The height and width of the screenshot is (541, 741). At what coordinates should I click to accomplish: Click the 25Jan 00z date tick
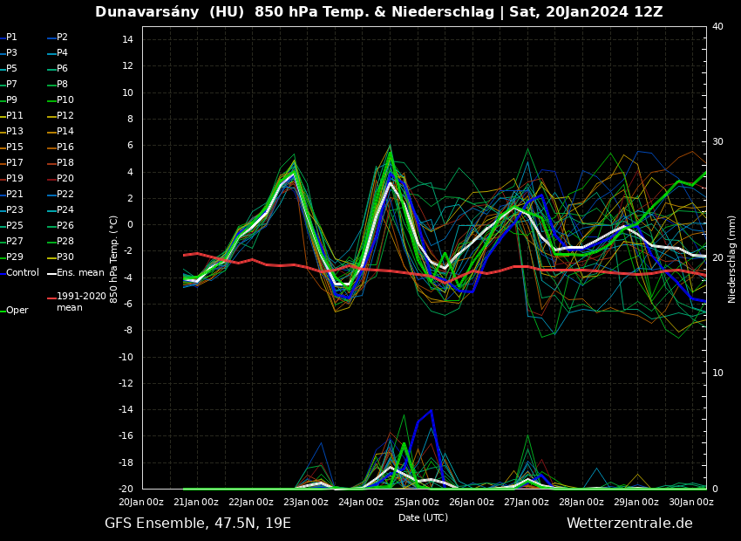[417, 502]
